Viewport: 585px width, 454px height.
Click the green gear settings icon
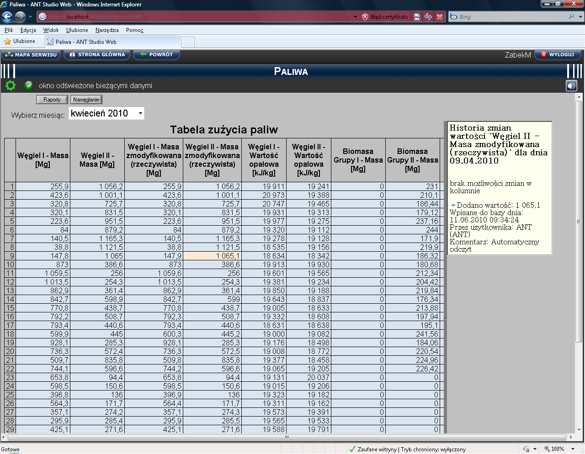tap(11, 85)
